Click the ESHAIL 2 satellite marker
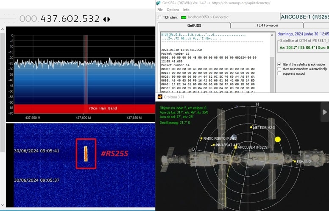 point(295,161)
